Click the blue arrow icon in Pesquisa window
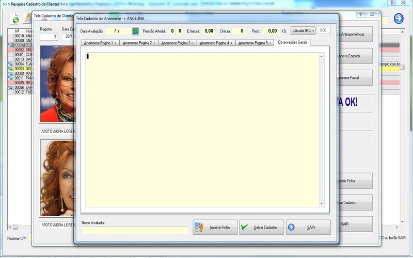 point(399,19)
